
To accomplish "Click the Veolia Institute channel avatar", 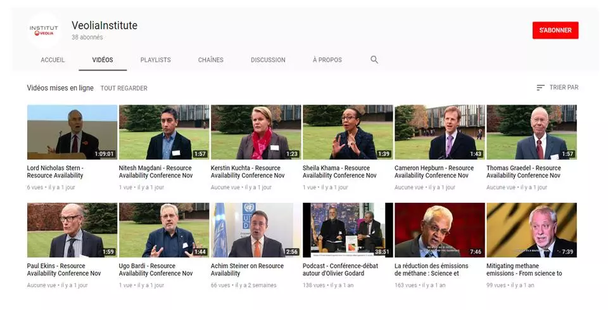I will pyautogui.click(x=44, y=30).
